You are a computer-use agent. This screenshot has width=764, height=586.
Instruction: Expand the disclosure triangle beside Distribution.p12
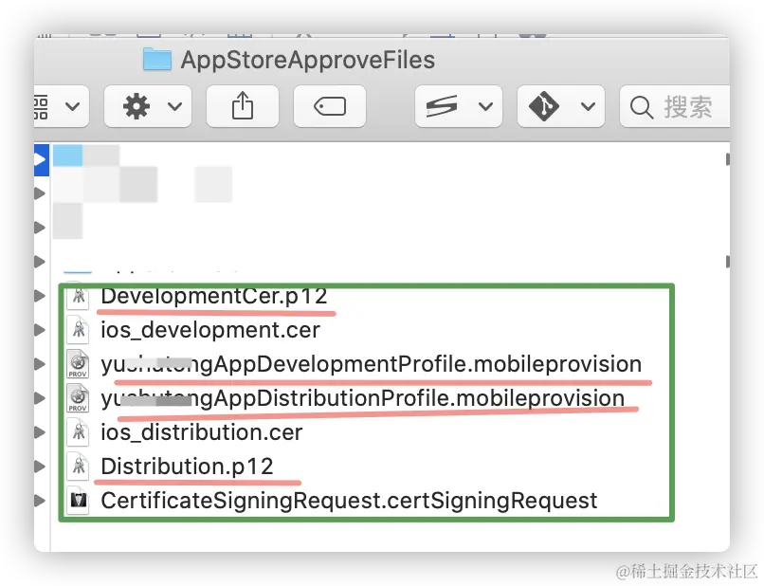(40, 467)
